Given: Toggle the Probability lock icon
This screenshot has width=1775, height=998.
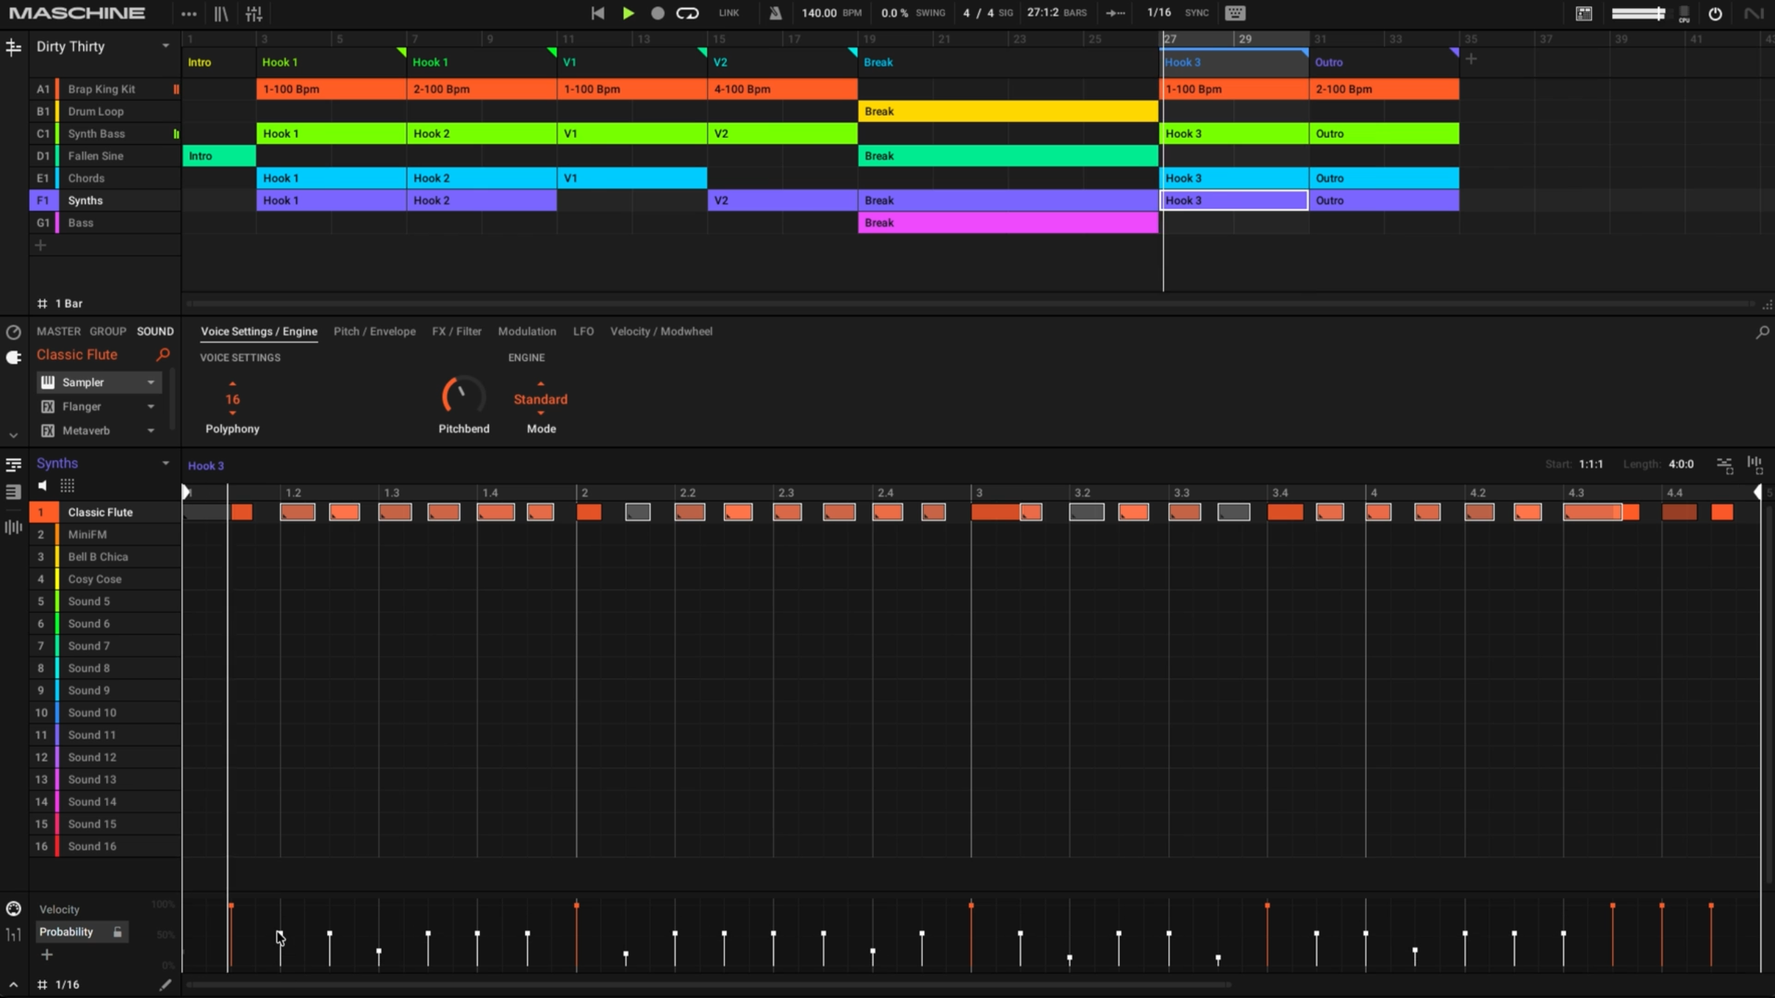Looking at the screenshot, I should point(118,932).
